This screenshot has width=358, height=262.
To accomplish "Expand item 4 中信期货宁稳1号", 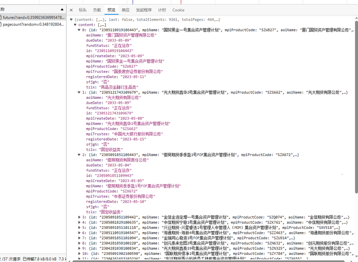I will click(x=79, y=222).
